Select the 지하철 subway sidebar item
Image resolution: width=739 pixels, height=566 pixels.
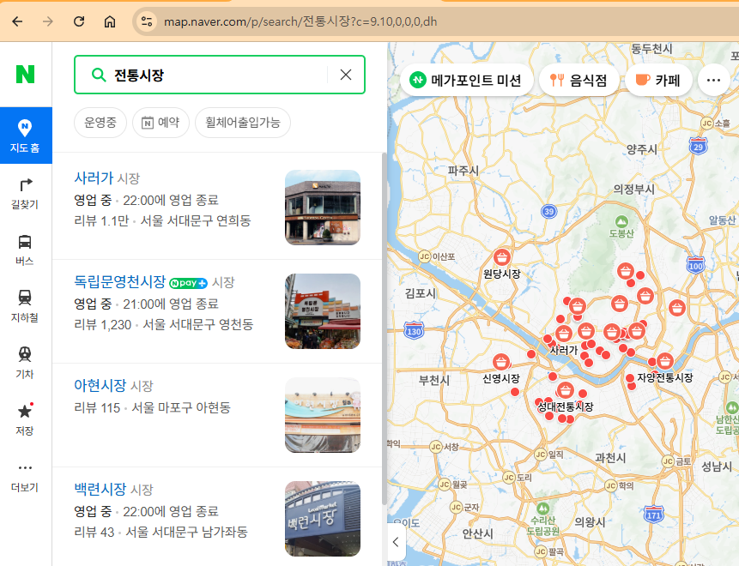click(x=25, y=306)
